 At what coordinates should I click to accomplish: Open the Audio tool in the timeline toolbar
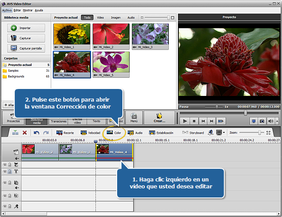pos(135,132)
